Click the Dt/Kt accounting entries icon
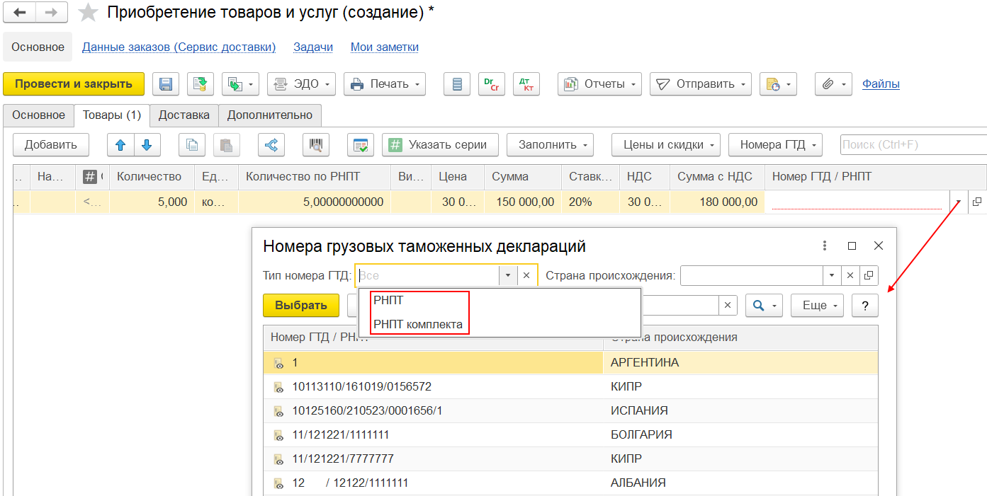 click(526, 84)
